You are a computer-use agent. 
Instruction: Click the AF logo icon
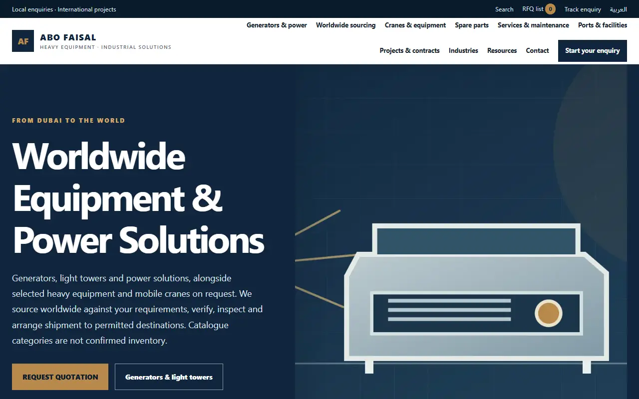[23, 41]
